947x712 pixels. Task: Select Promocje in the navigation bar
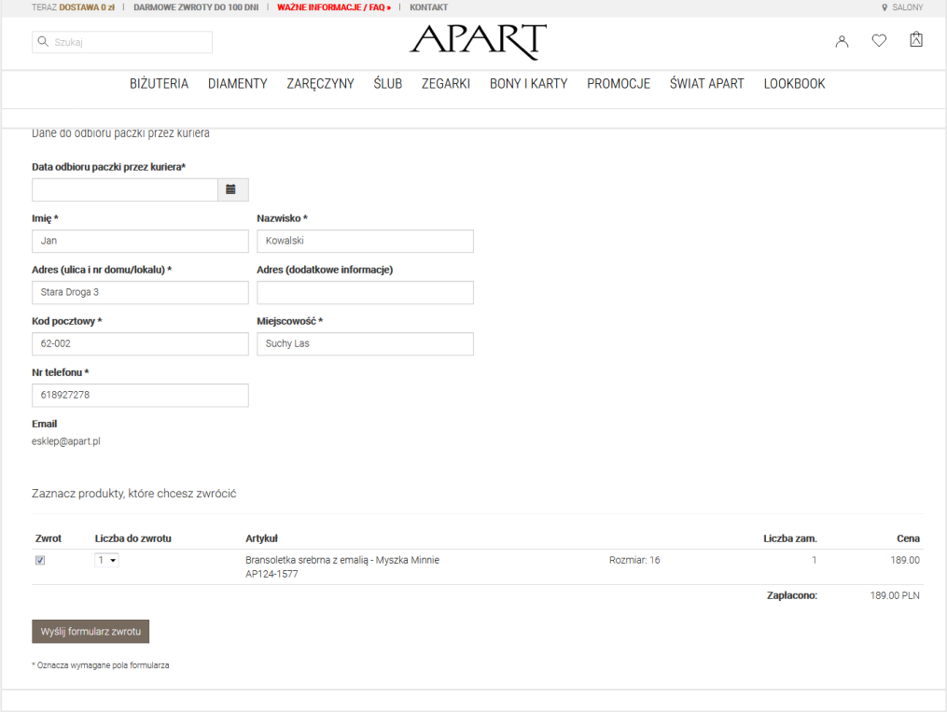pos(619,84)
